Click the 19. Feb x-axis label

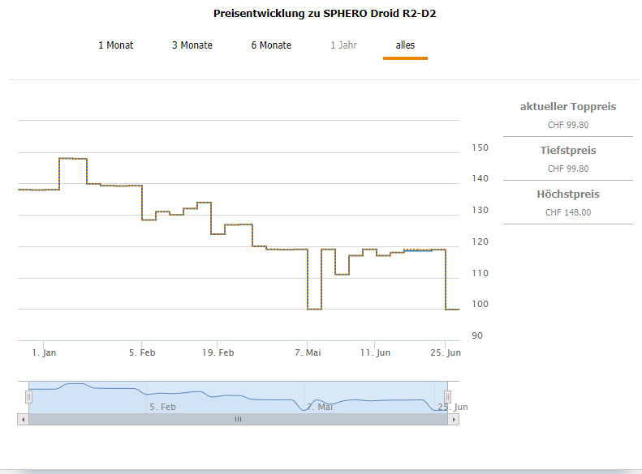click(217, 352)
